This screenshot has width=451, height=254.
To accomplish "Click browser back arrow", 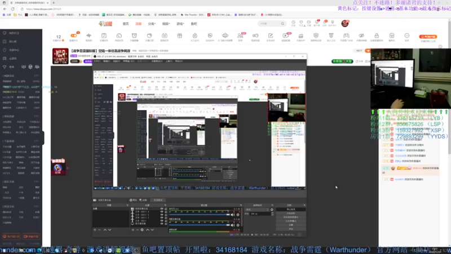I will [x=5, y=9].
